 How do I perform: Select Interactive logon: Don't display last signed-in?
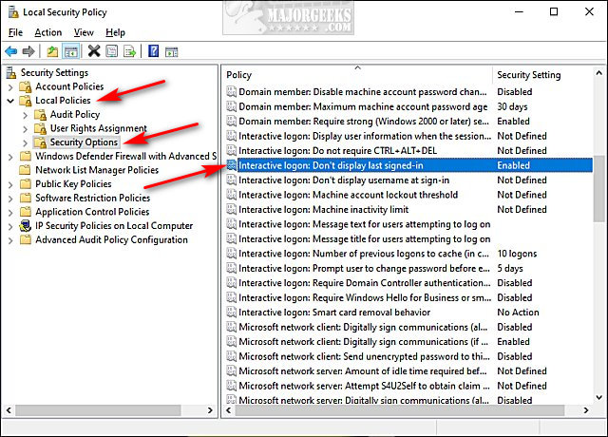click(x=408, y=165)
